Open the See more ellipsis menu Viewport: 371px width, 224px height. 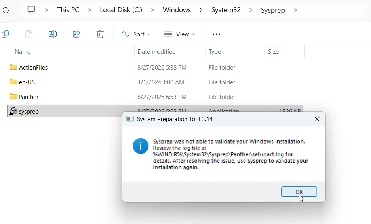216,34
